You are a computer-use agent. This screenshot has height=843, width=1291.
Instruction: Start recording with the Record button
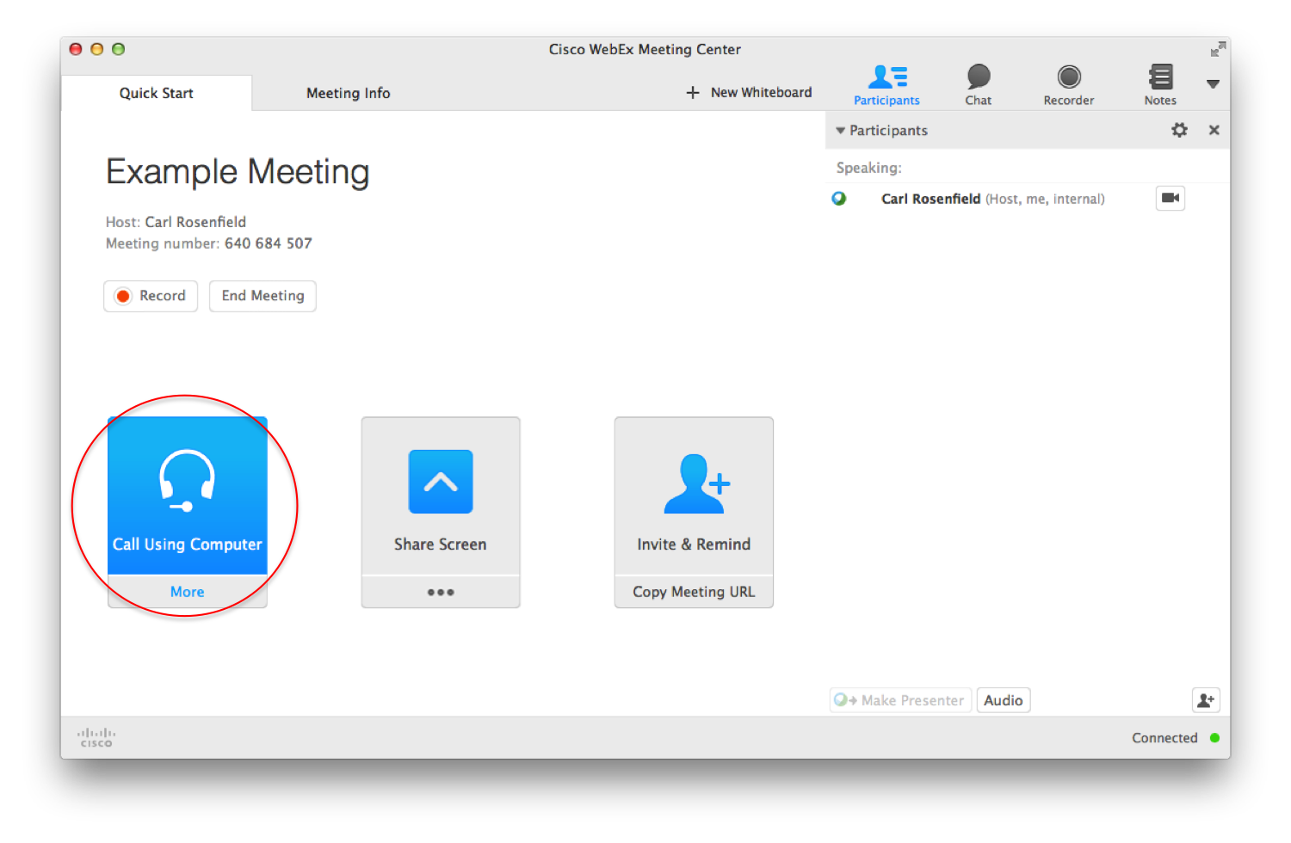pyautogui.click(x=151, y=296)
